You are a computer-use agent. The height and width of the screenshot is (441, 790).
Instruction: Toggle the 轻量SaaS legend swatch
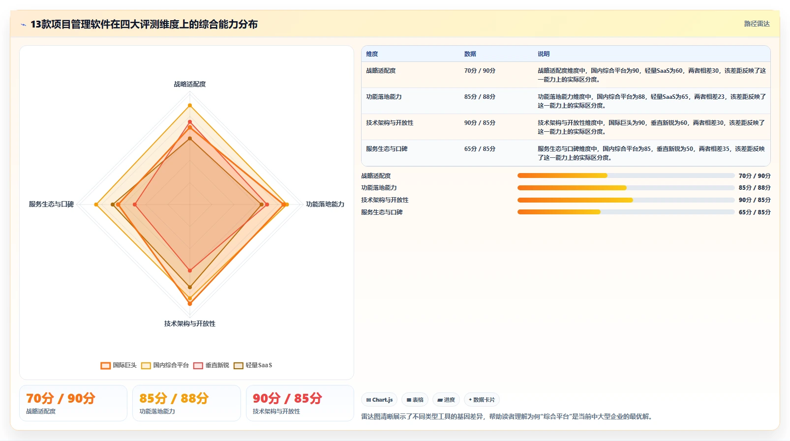tap(239, 365)
